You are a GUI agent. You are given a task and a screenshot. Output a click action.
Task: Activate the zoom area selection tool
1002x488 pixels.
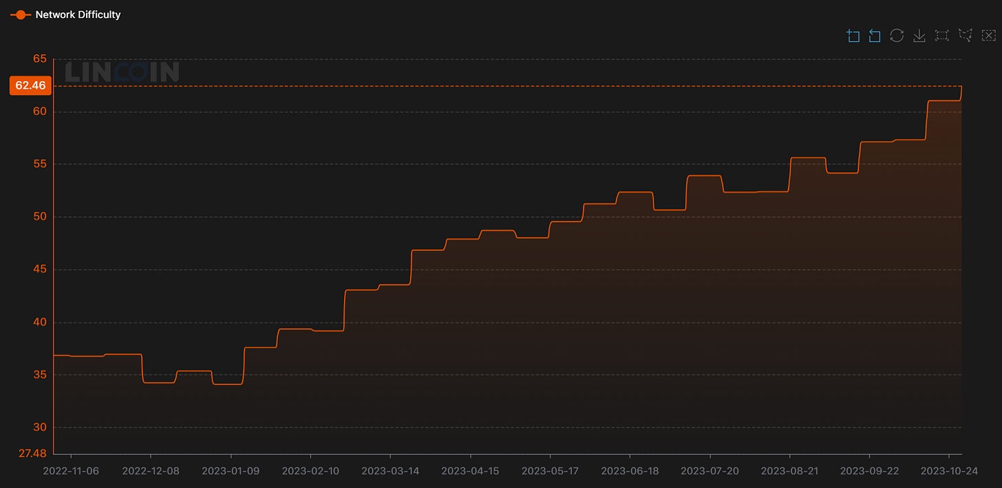click(x=853, y=36)
